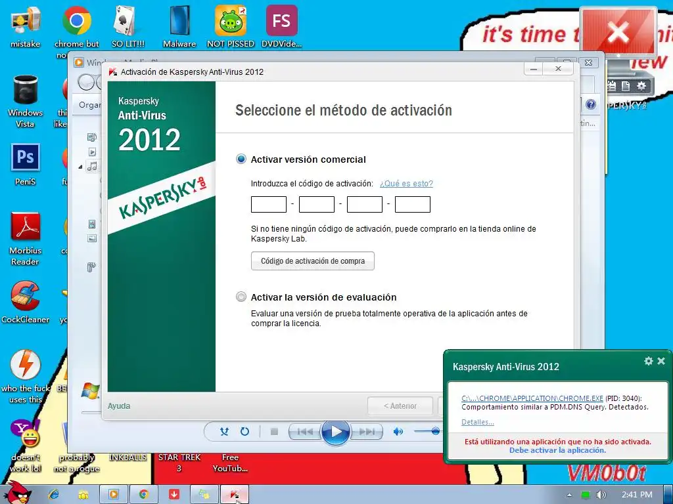
Task: Open the NOT PISSED desktop icon
Action: (x=231, y=26)
